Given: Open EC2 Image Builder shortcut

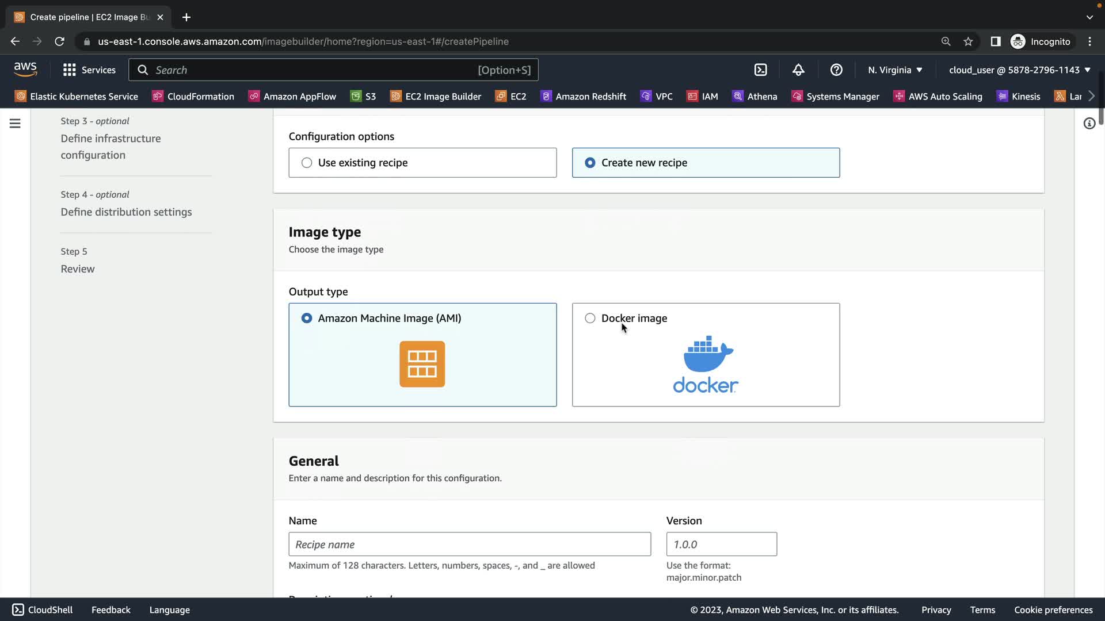Looking at the screenshot, I should click(x=436, y=96).
